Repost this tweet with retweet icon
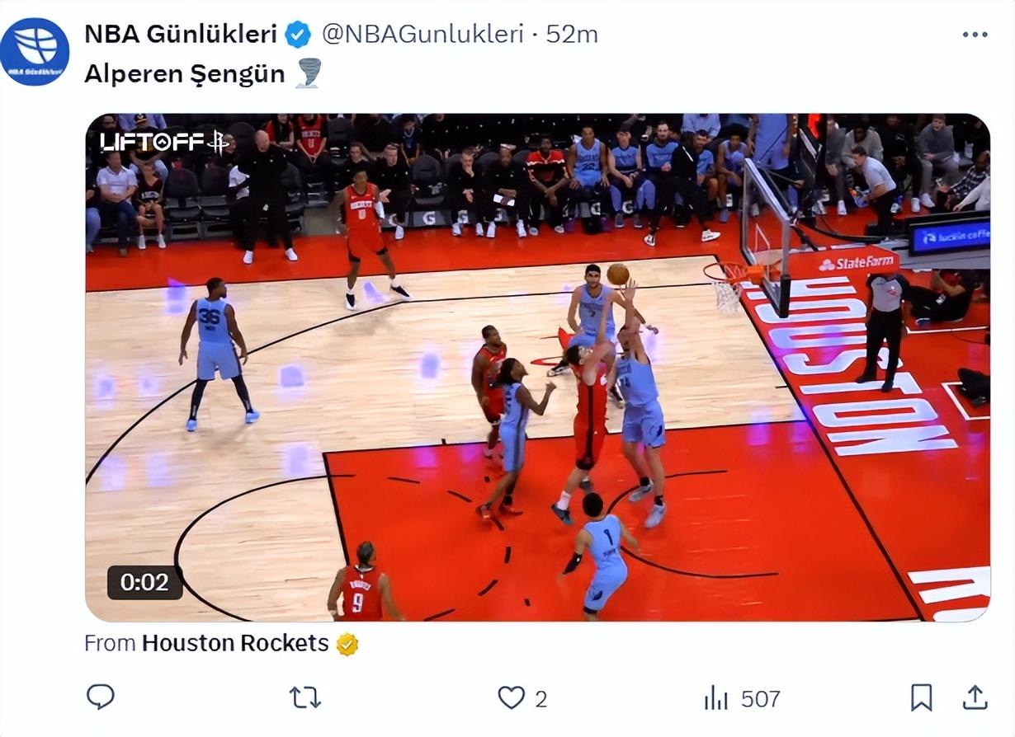 [305, 698]
